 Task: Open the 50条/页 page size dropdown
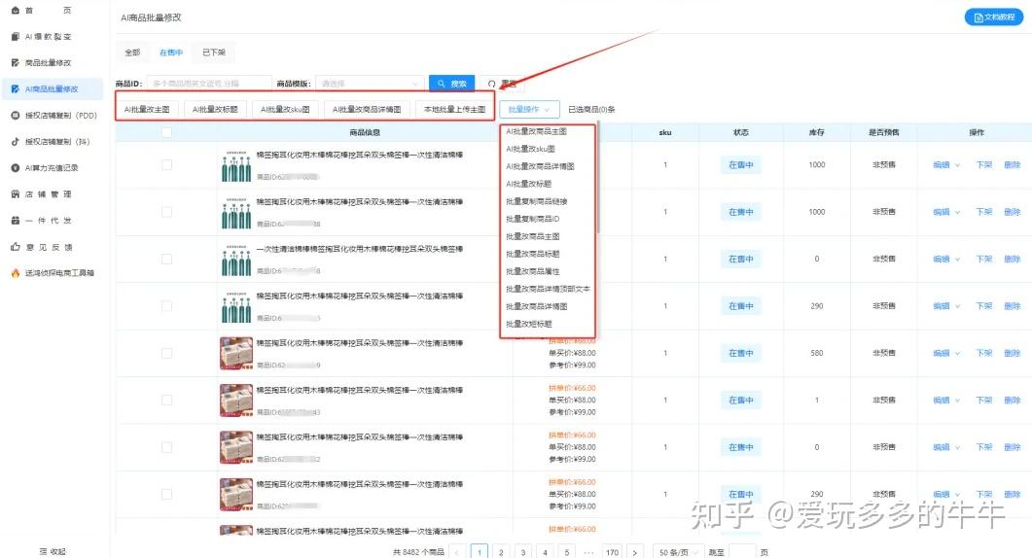tap(677, 551)
